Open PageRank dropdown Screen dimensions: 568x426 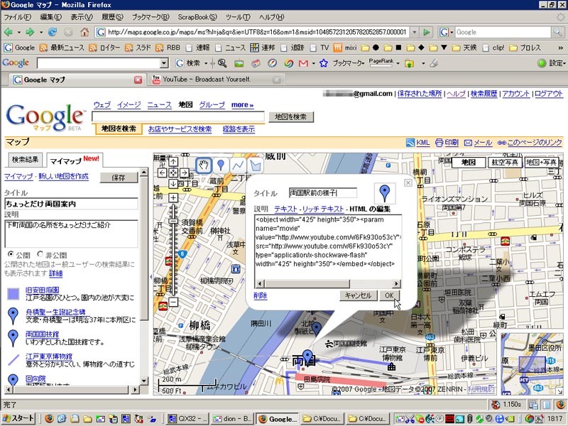coord(398,63)
